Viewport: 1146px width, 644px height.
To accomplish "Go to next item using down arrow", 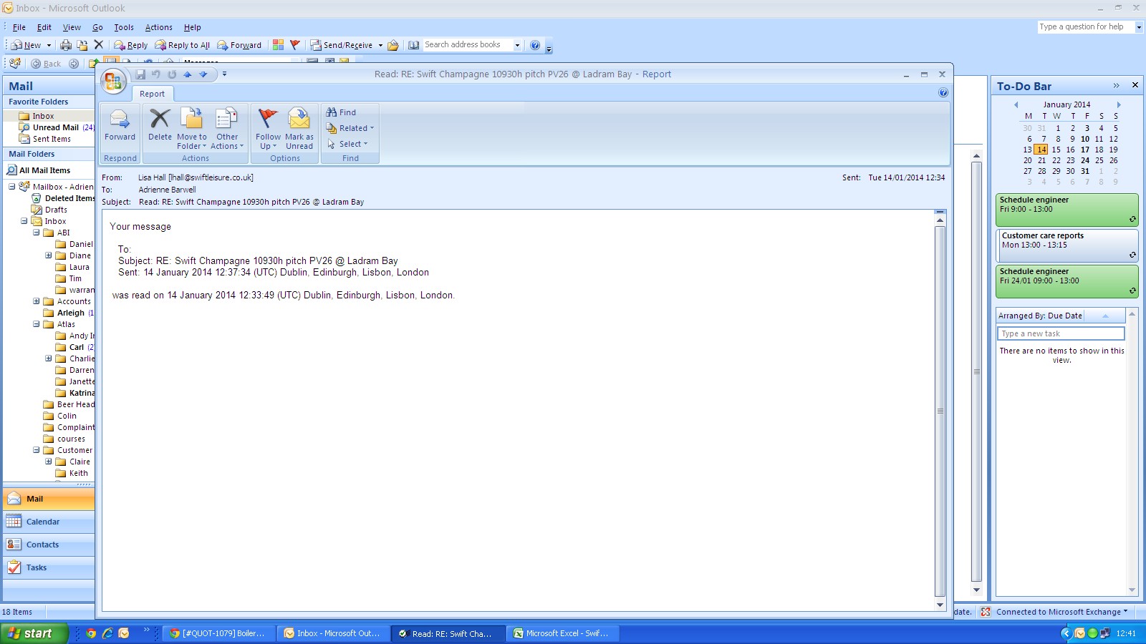I will point(203,74).
